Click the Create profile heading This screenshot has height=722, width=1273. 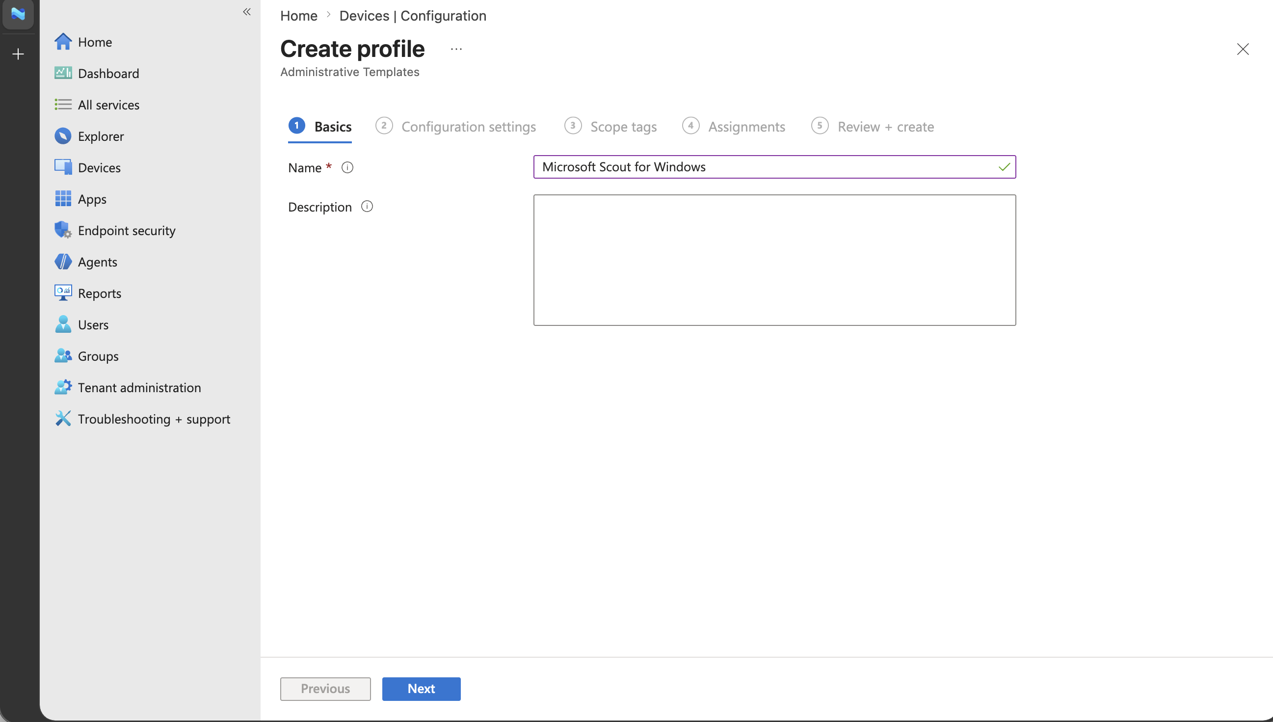coord(352,49)
